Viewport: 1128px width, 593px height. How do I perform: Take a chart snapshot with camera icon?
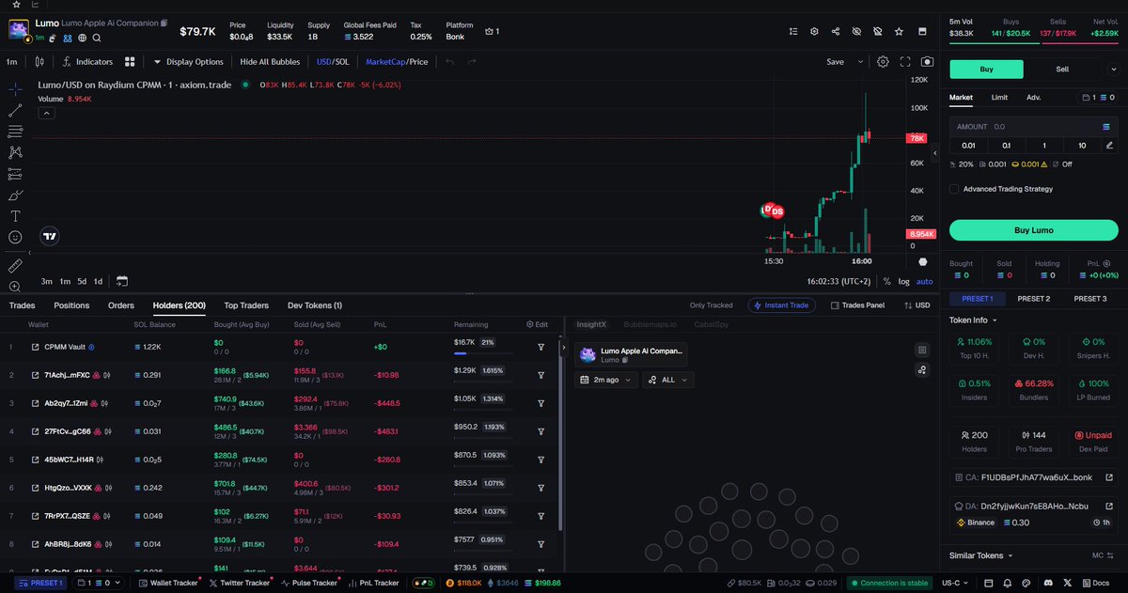[x=927, y=62]
